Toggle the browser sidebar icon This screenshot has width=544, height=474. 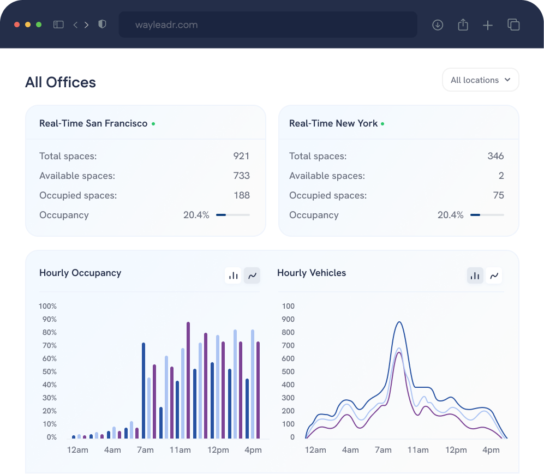coord(58,24)
